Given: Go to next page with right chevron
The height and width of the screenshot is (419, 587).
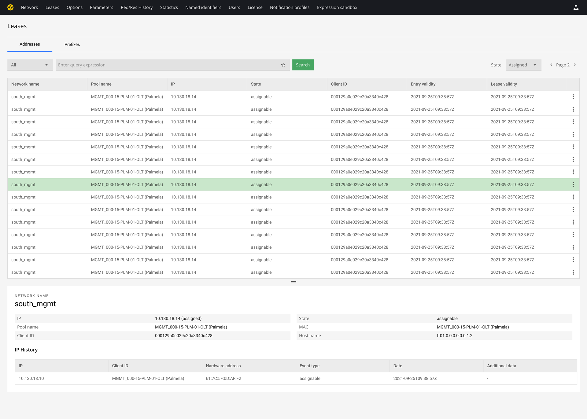Looking at the screenshot, I should coord(575,65).
